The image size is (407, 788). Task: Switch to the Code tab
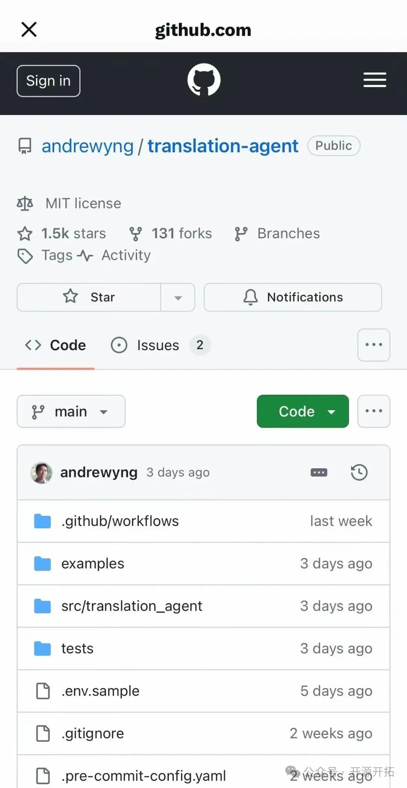(55, 345)
